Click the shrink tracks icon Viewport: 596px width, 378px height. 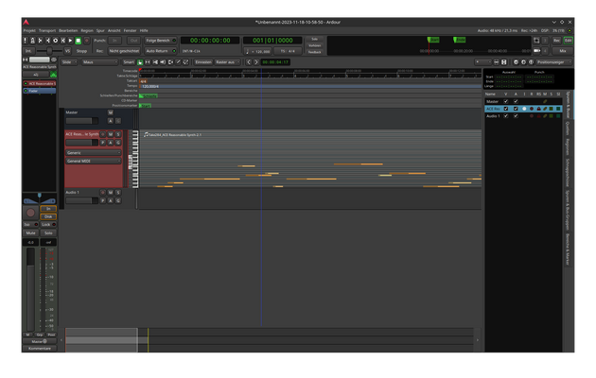pyautogui.click(x=497, y=61)
